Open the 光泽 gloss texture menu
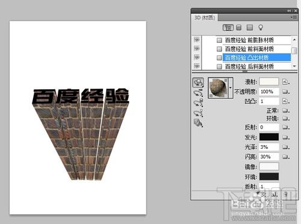The width and height of the screenshot is (301, 224). click(286, 147)
